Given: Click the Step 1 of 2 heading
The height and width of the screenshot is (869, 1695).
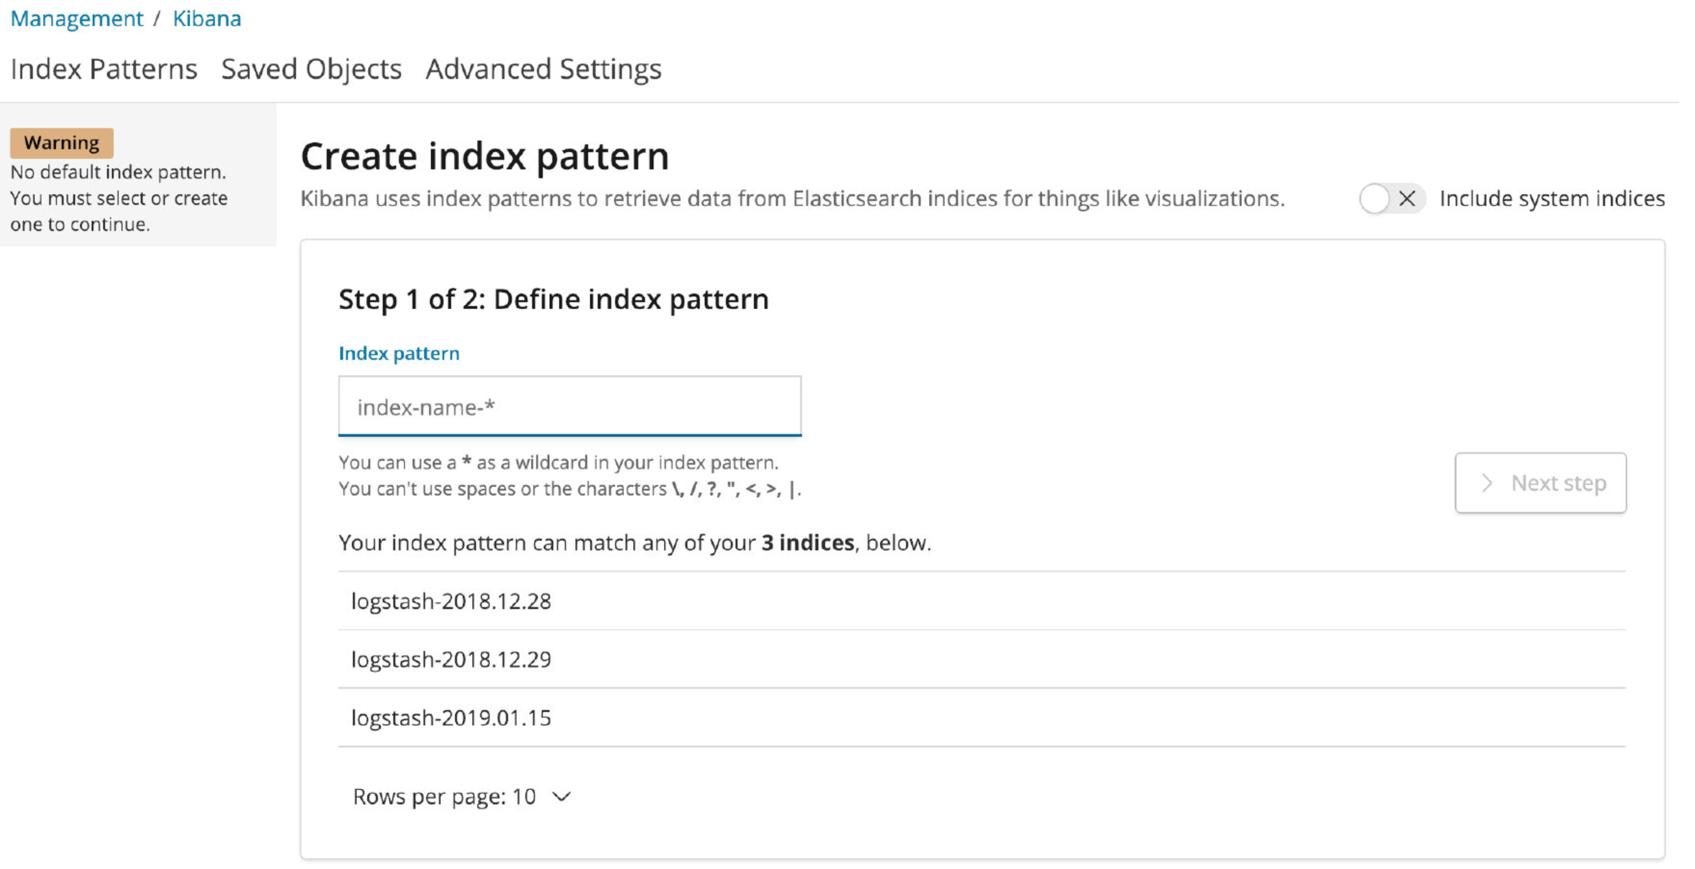Looking at the screenshot, I should point(554,300).
